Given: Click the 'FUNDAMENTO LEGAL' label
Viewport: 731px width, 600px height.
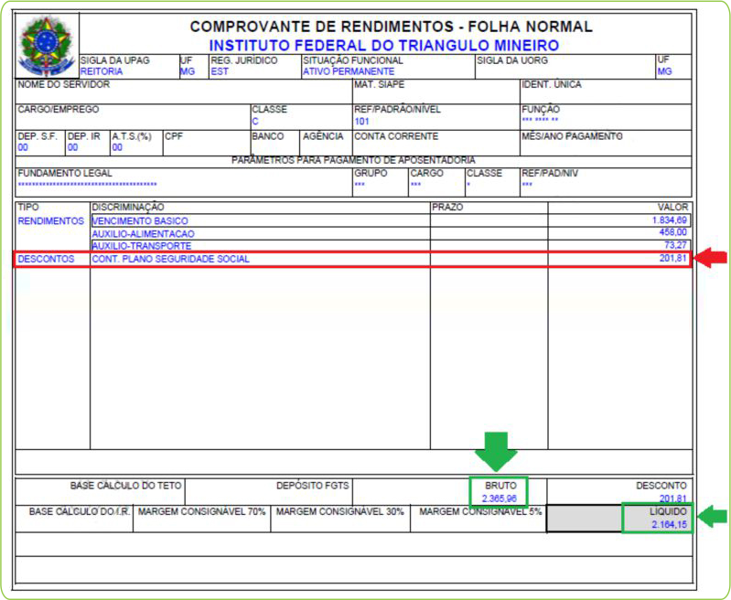Looking at the screenshot, I should pyautogui.click(x=65, y=174).
